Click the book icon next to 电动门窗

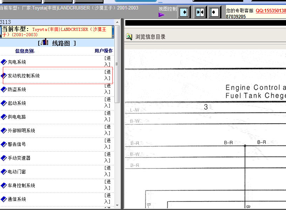4,172
